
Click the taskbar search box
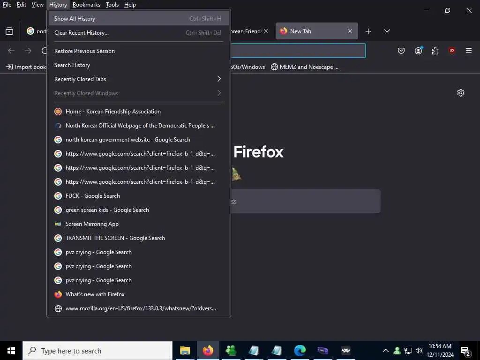97,351
